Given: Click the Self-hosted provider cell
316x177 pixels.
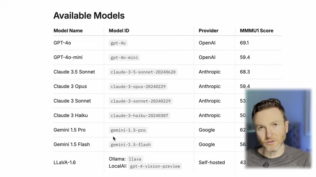Looking at the screenshot, I should 212,162.
